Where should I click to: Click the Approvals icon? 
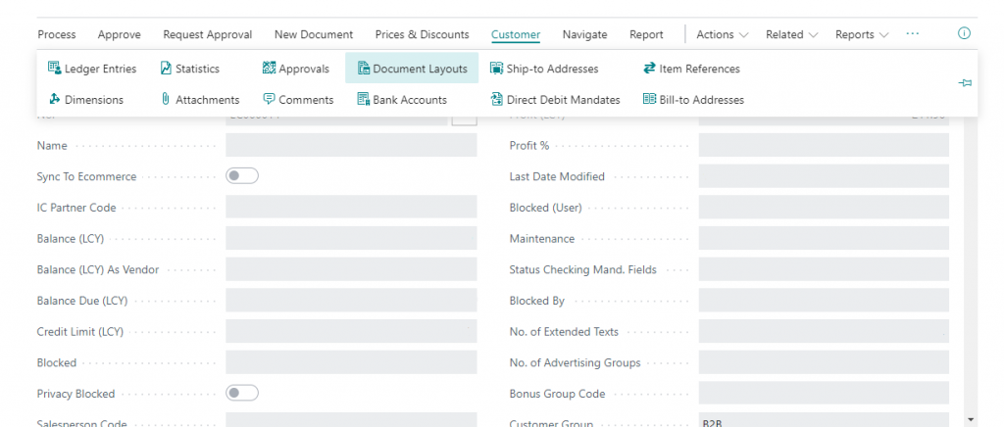(x=269, y=69)
